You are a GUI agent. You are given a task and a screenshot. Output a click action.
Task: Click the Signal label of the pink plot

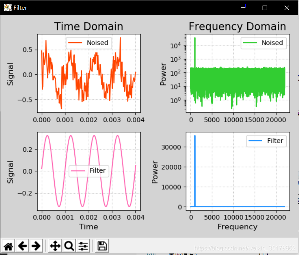[10, 172]
